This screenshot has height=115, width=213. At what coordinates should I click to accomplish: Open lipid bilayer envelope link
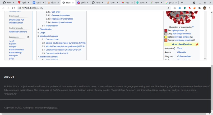(182, 34)
